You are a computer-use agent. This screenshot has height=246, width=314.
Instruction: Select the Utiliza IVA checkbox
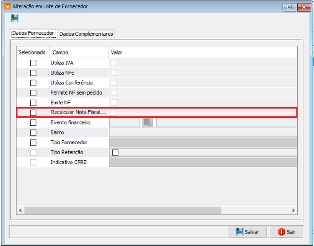33,63
